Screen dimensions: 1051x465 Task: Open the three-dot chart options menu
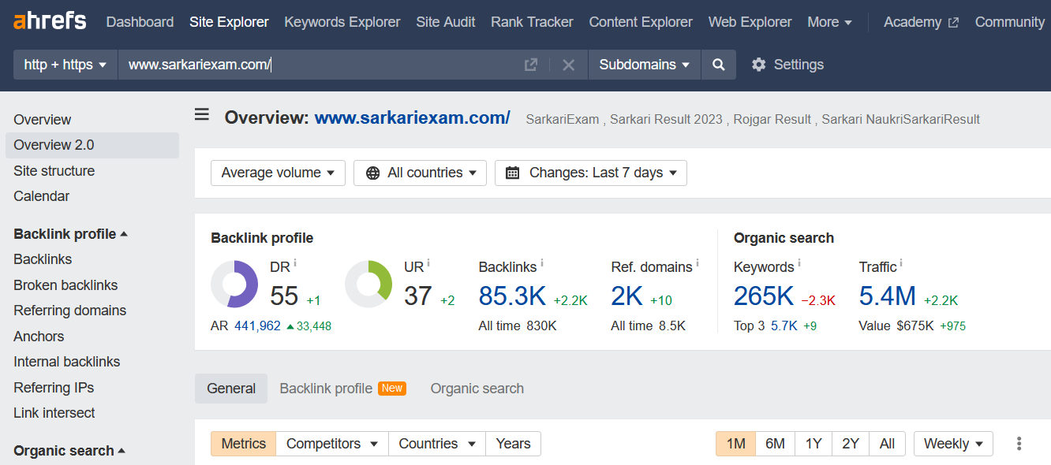coord(1019,444)
